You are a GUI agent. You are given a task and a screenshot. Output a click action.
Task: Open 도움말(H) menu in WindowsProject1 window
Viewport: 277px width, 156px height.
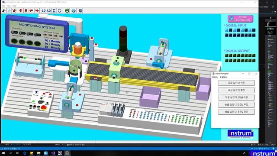coord(223,77)
